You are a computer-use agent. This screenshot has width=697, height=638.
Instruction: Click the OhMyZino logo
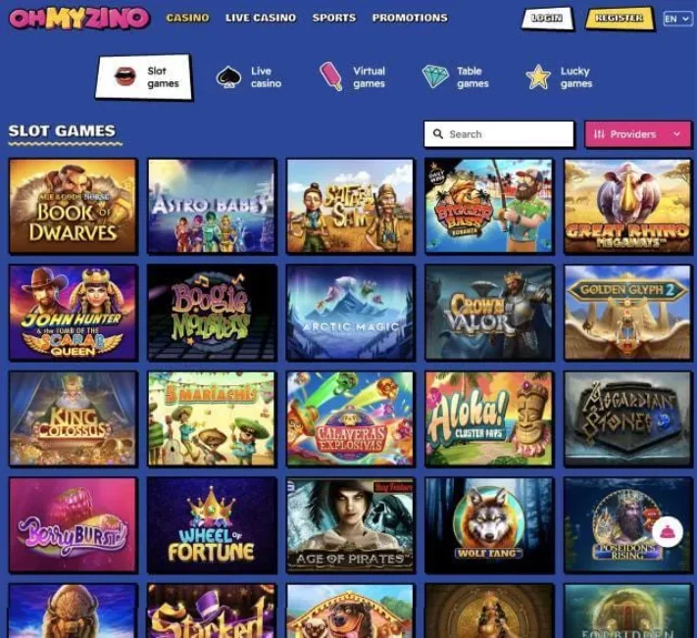[x=79, y=18]
